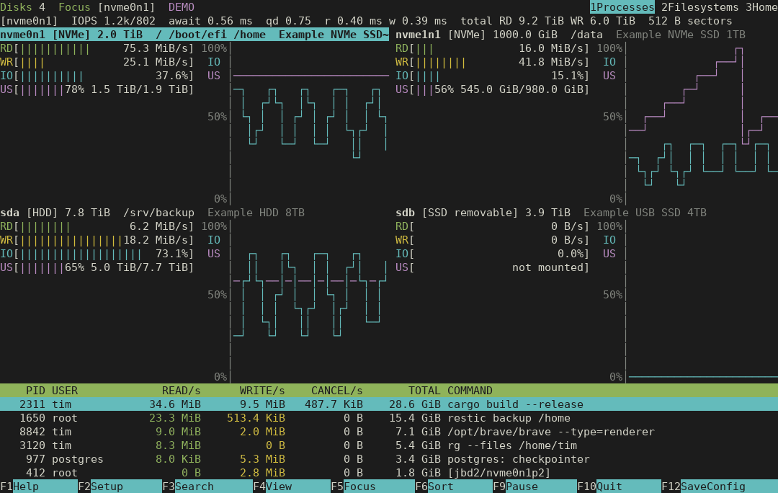Click the nvme0n1 RD bar showing 75.3 MiB/s
Image resolution: width=778 pixels, height=493 pixels.
[x=97, y=48]
